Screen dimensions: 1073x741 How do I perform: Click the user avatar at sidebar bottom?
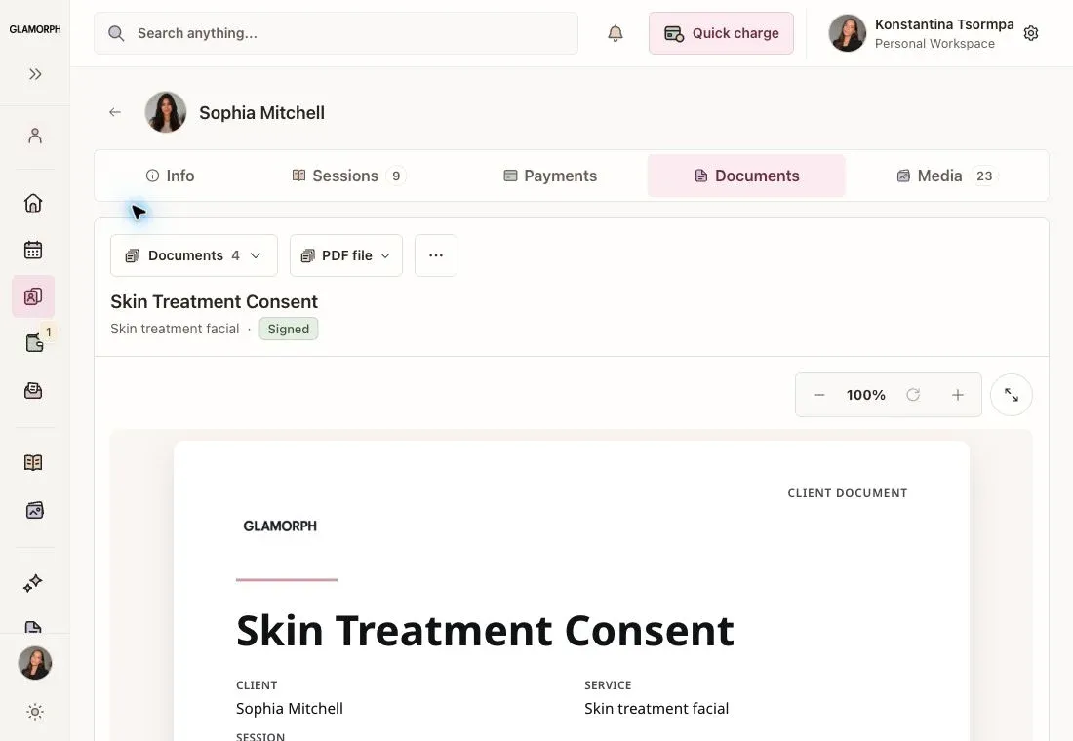coord(35,663)
